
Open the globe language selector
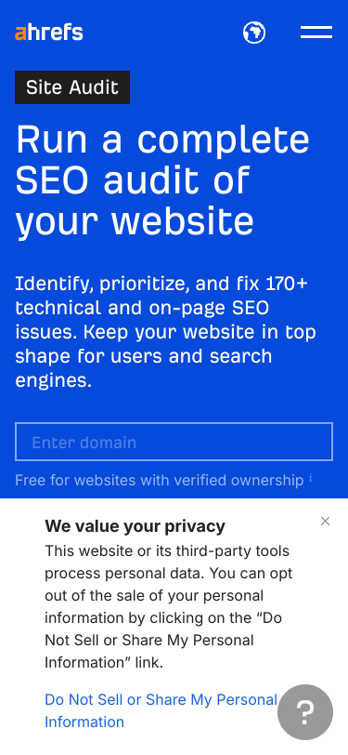pyautogui.click(x=253, y=33)
